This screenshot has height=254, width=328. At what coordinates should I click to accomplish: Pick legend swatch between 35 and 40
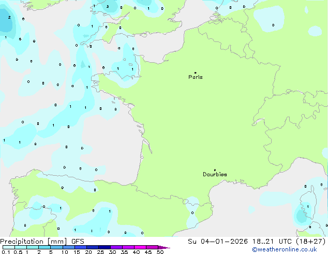pyautogui.click(x=128, y=247)
